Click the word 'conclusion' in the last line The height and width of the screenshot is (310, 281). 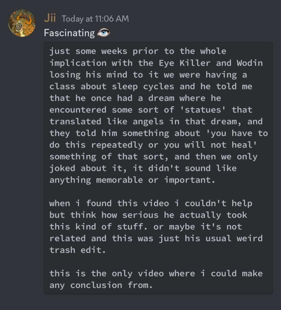(x=96, y=285)
